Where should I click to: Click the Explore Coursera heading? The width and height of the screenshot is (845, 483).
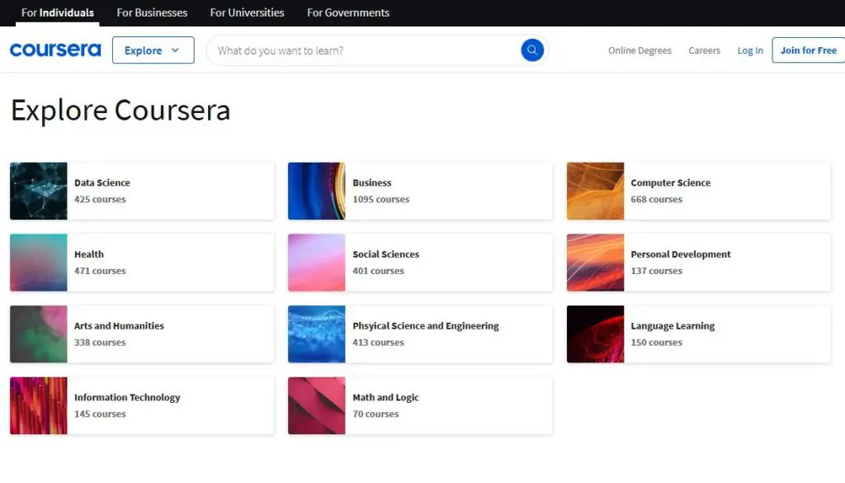point(120,110)
